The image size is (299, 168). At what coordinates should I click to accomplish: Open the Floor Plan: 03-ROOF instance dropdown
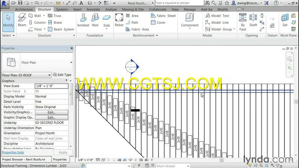(x=27, y=75)
